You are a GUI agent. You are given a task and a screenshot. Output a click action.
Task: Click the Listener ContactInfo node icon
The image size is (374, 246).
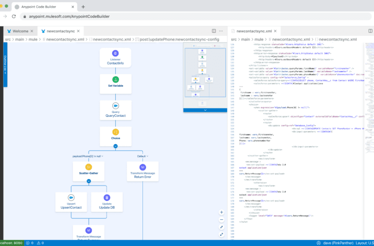(x=116, y=53)
